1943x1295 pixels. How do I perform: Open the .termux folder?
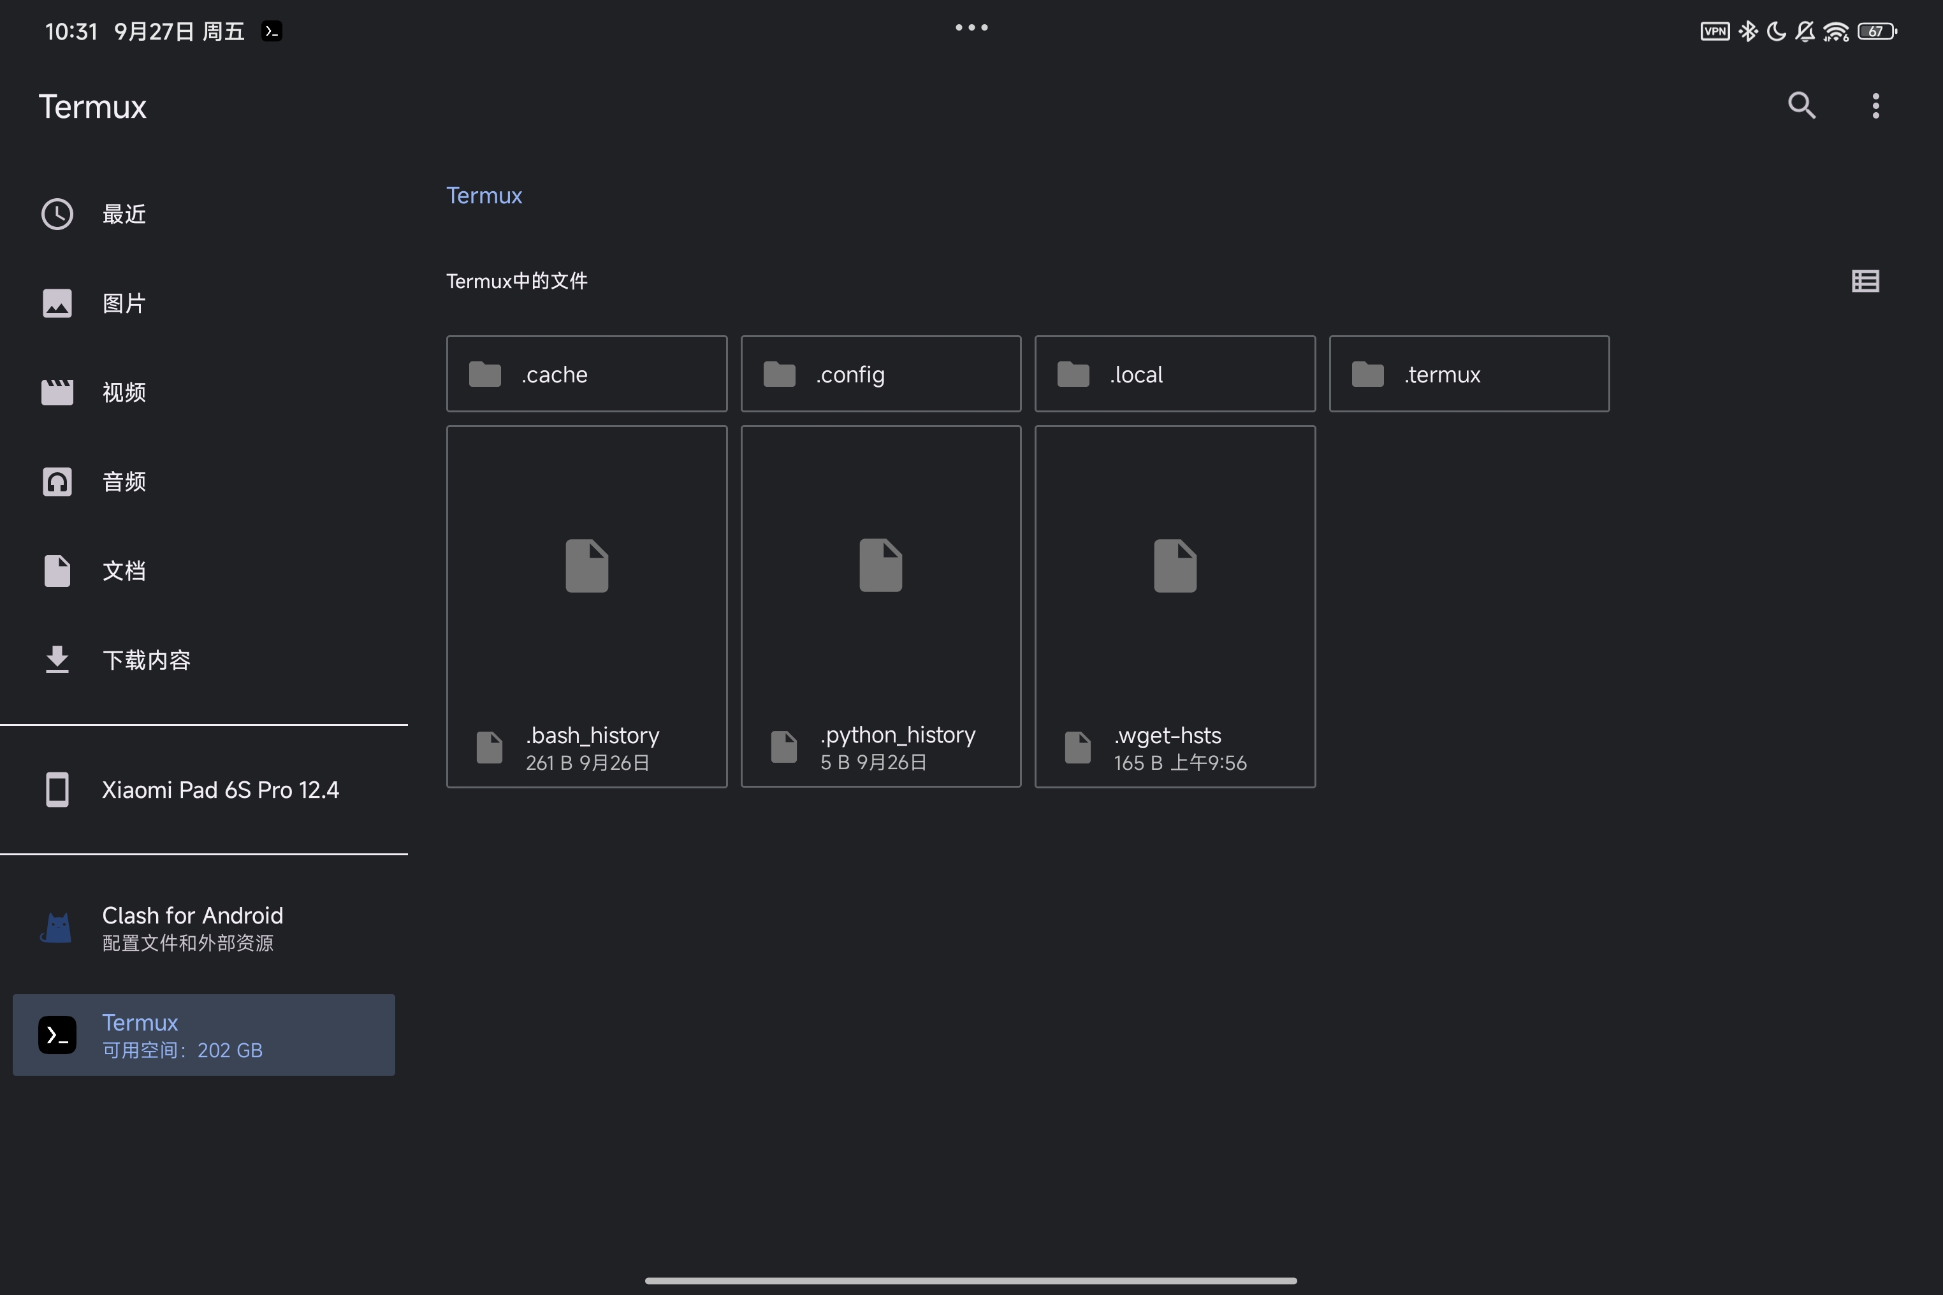pyautogui.click(x=1469, y=374)
